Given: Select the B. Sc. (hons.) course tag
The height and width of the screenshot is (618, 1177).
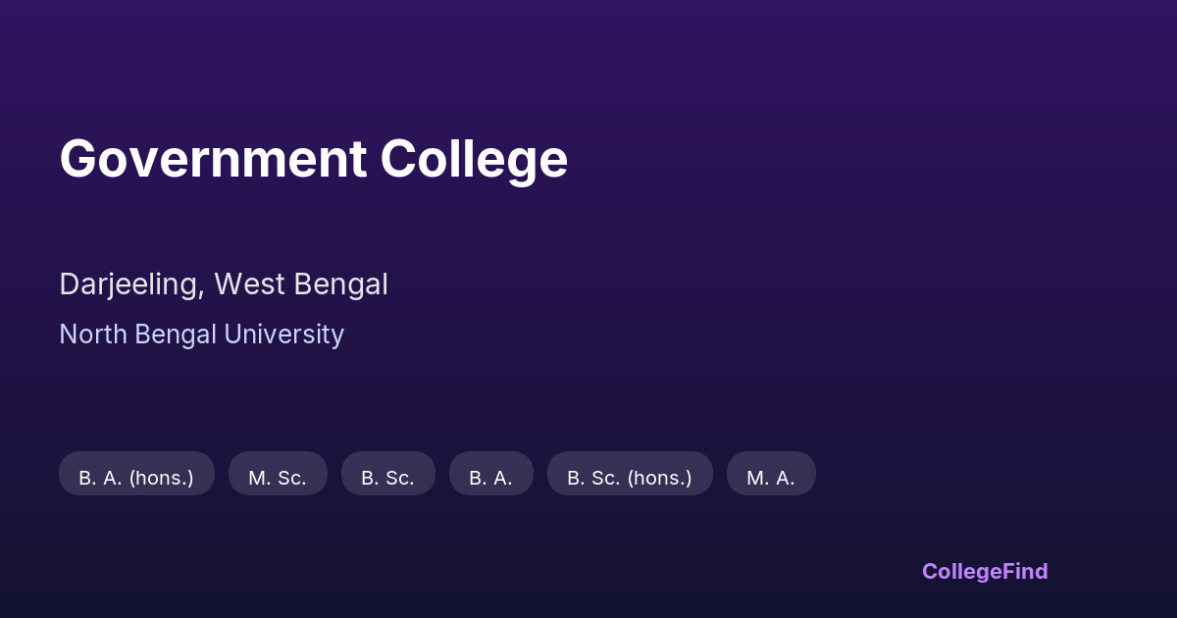Looking at the screenshot, I should [x=630, y=478].
